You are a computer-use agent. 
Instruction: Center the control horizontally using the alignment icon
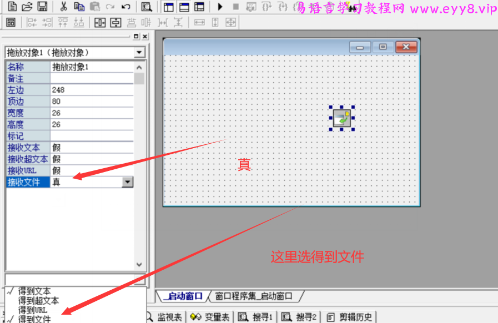(x=99, y=23)
